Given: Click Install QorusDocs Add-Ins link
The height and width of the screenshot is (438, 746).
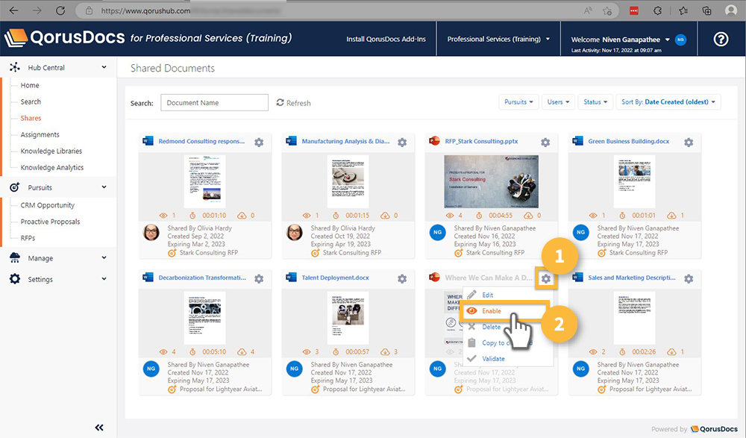Looking at the screenshot, I should (x=386, y=39).
